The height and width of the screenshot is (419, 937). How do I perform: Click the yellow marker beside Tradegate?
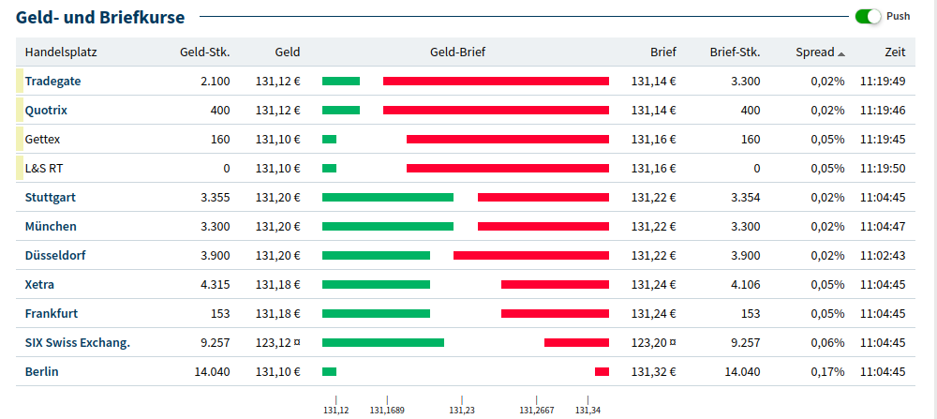[20, 81]
